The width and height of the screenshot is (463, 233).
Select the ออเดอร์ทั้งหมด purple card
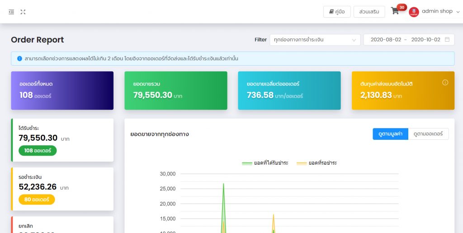[62, 90]
